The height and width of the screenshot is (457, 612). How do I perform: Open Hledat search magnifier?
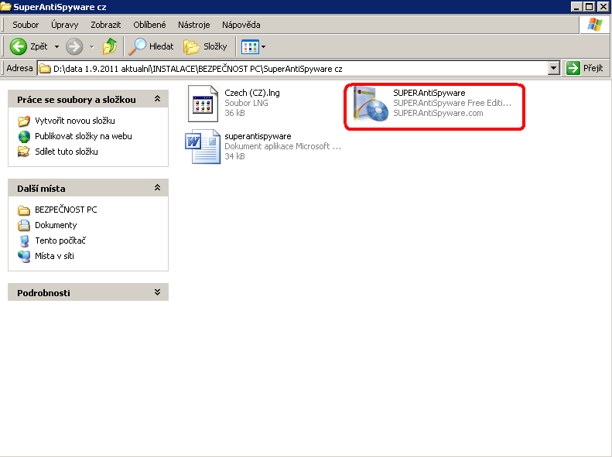point(137,46)
